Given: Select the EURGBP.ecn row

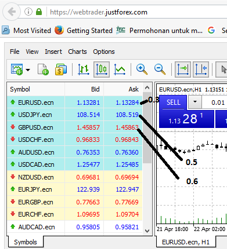Looking at the screenshot, I should coord(75,202).
